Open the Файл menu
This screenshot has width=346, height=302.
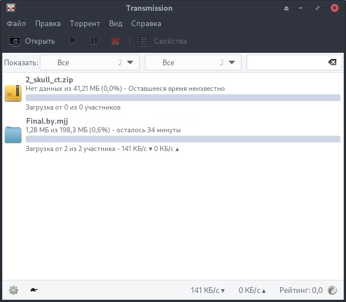[x=16, y=23]
